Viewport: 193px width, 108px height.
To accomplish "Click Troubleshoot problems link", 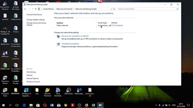I will pyautogui.click(x=70, y=44).
